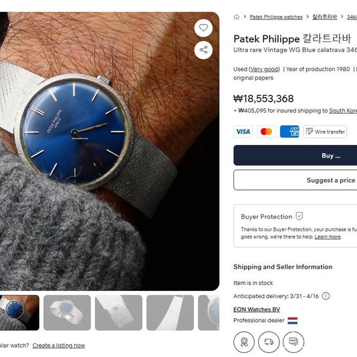357x357 pixels.
Task: Open Patek Philippe watches breadcrumb link
Action: pyautogui.click(x=276, y=17)
